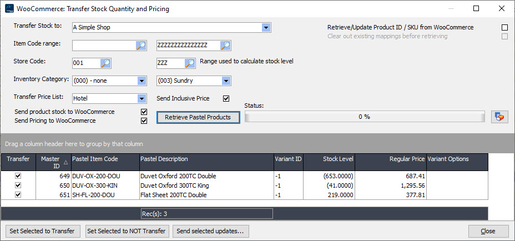This screenshot has width=515, height=241.
Task: Uncheck Send Pricing to WooCommerce
Action: tap(144, 121)
